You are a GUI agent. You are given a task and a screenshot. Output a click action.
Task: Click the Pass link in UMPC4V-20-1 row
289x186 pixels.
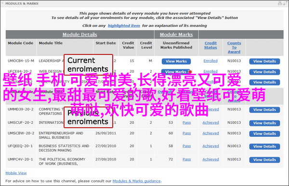coord(187,159)
